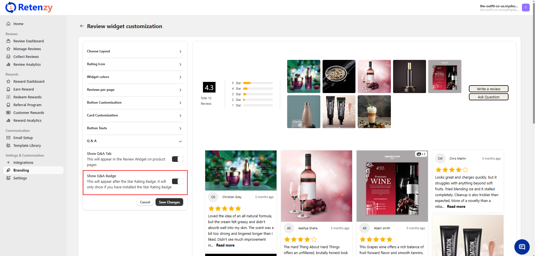This screenshot has width=535, height=256.
Task: Click the Save Changes button
Action: pyautogui.click(x=169, y=202)
